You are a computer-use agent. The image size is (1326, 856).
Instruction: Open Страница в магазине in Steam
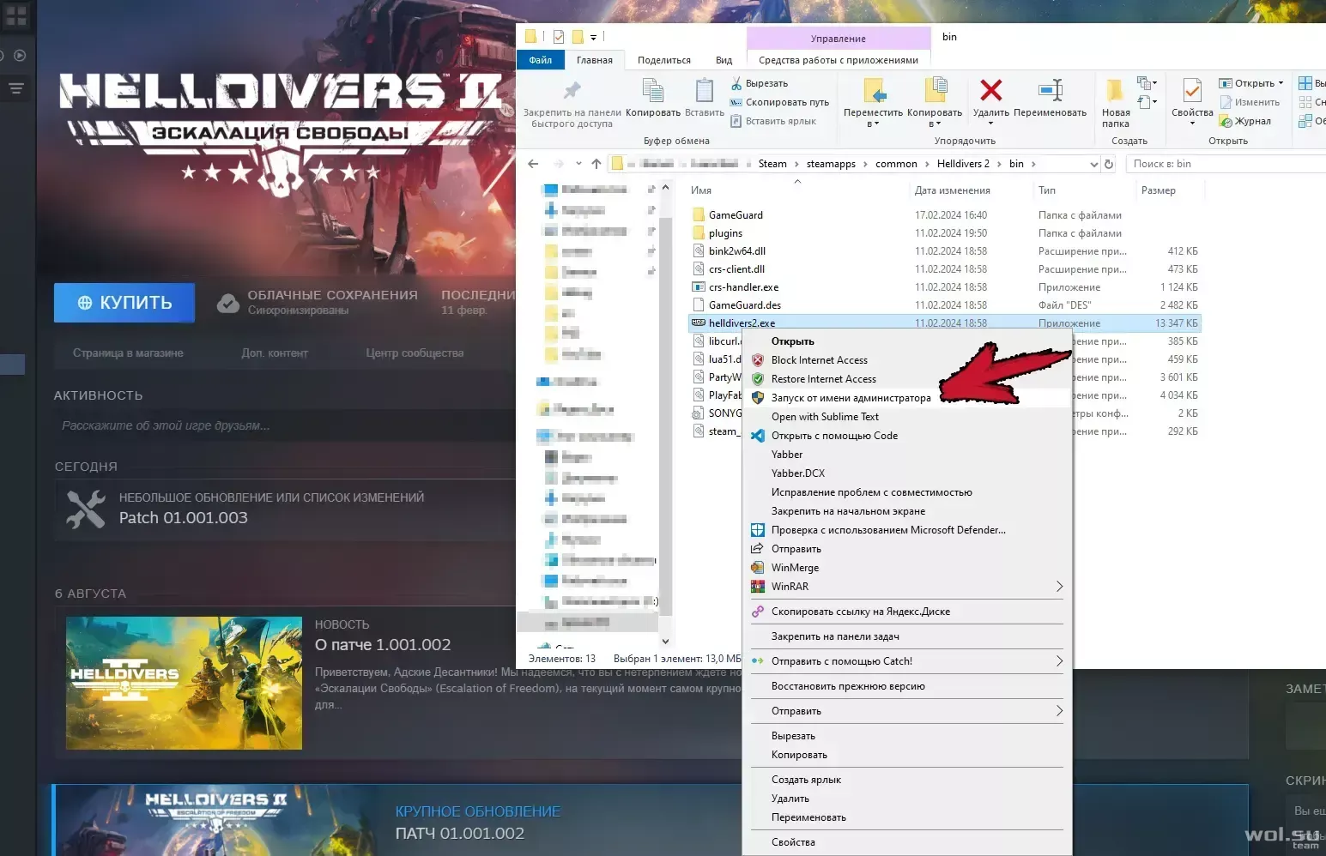pos(128,353)
